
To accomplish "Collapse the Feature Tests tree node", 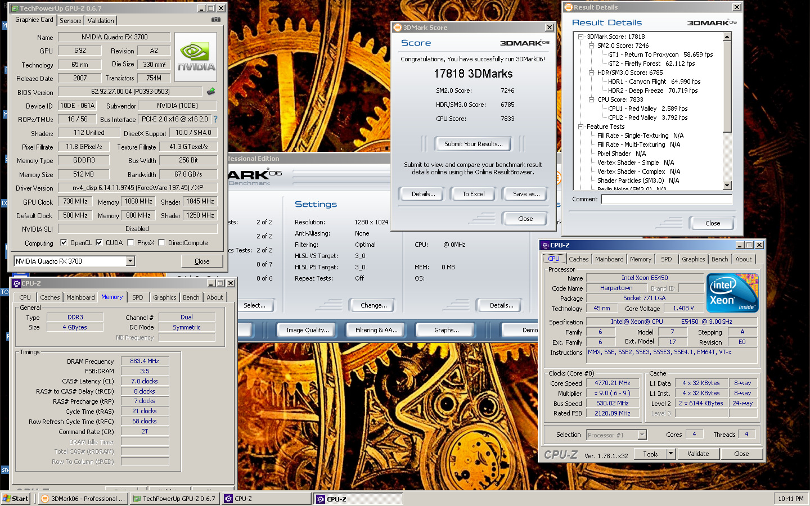I will click(x=581, y=126).
